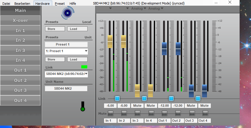Image resolution: width=251 pixels, height=128 pixels.
Task: Open the Hardware menu
Action: (43, 3)
